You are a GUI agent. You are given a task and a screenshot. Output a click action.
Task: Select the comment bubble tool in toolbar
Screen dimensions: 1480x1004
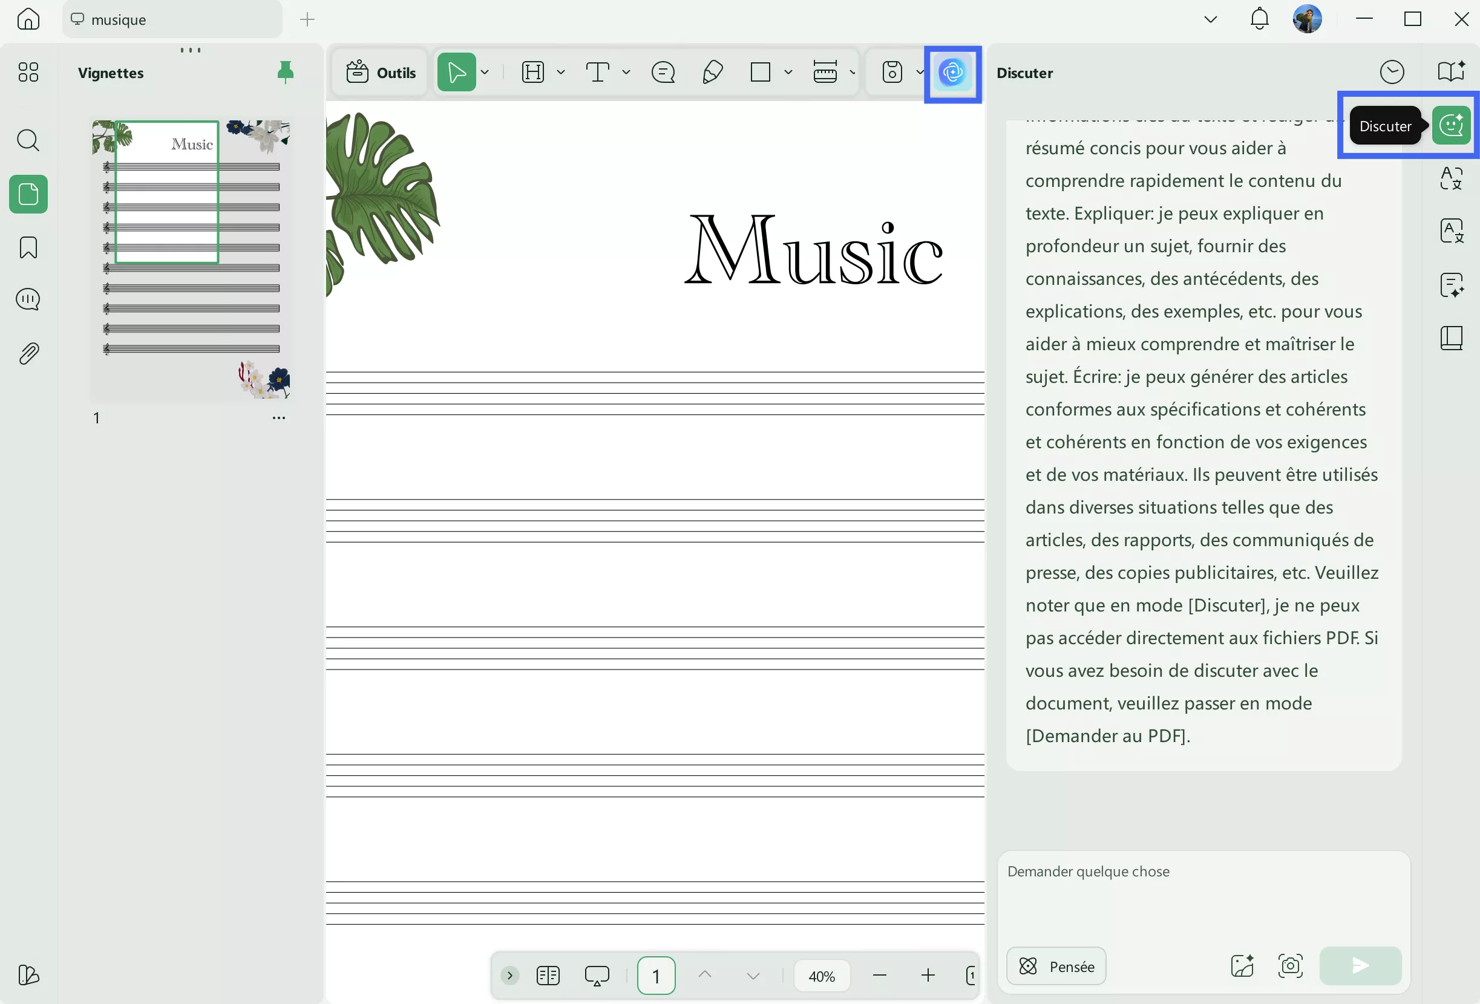(663, 73)
